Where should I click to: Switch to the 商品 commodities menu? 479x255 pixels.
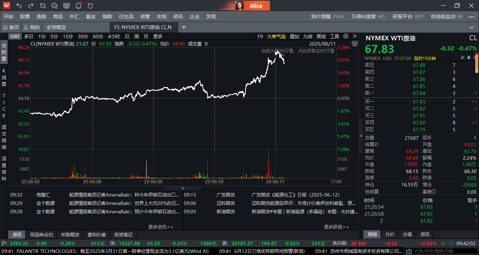point(58,16)
